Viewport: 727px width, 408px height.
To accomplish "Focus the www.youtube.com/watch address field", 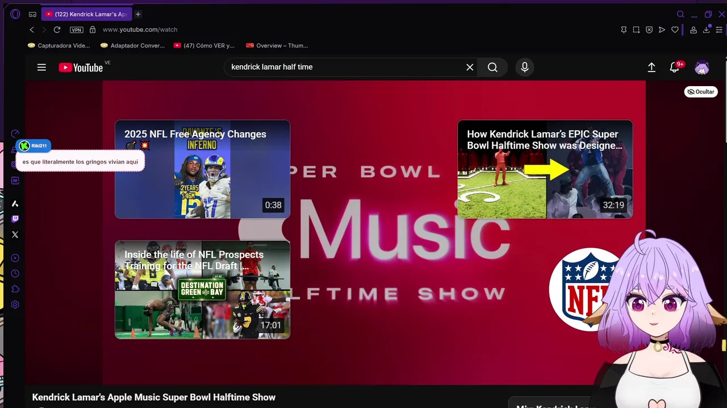I will pyautogui.click(x=140, y=29).
